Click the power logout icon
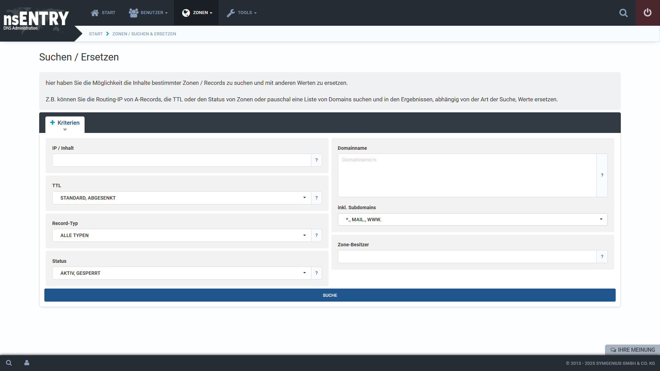This screenshot has height=371, width=660. point(648,13)
